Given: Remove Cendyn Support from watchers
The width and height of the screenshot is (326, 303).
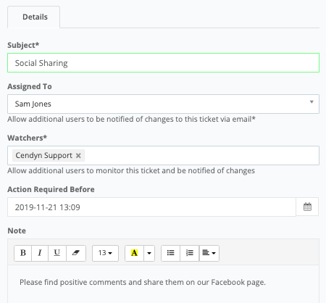Looking at the screenshot, I should [78, 155].
